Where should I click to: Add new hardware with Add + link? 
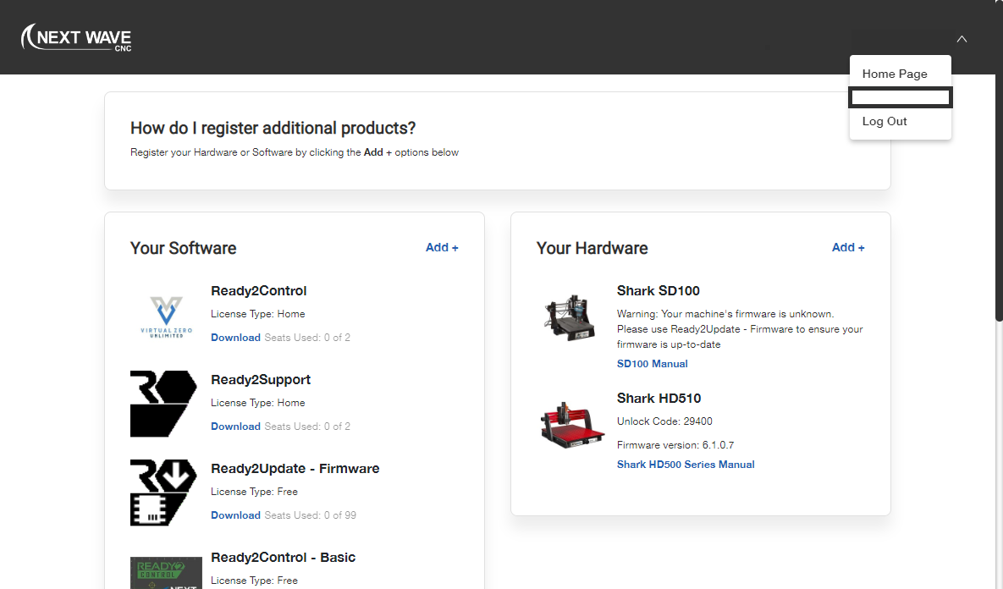[848, 248]
